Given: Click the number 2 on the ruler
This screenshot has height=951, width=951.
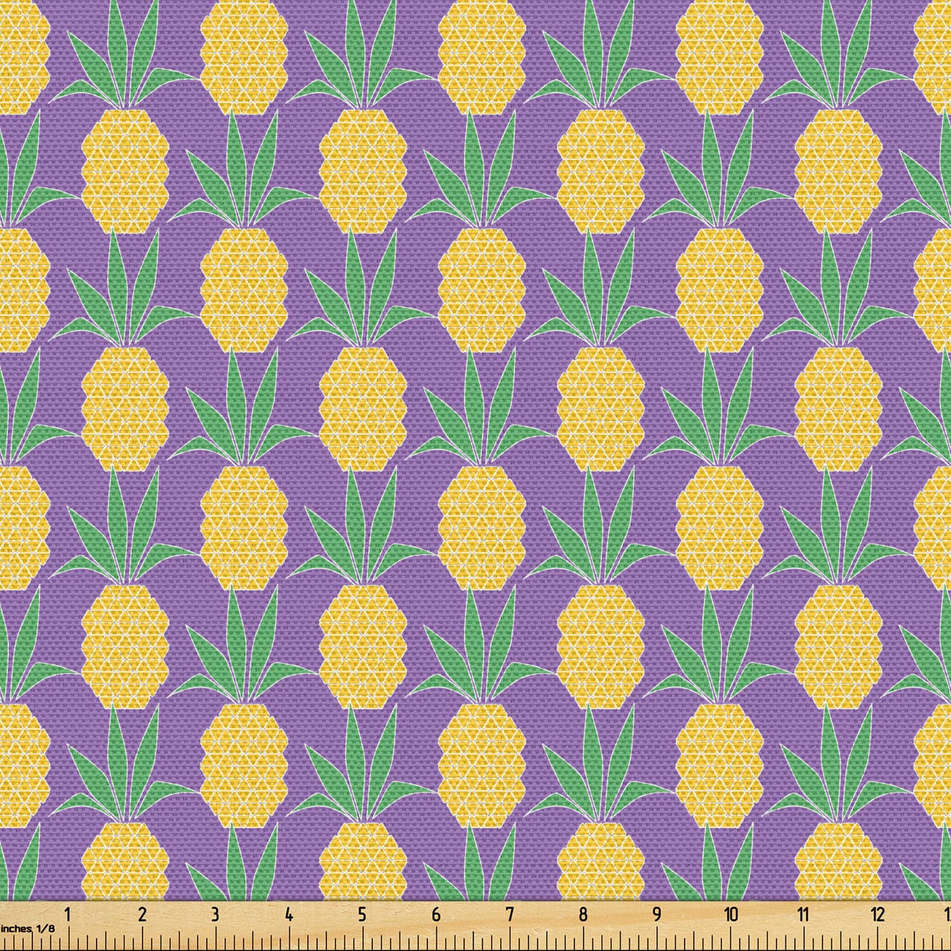Looking at the screenshot, I should (x=142, y=914).
